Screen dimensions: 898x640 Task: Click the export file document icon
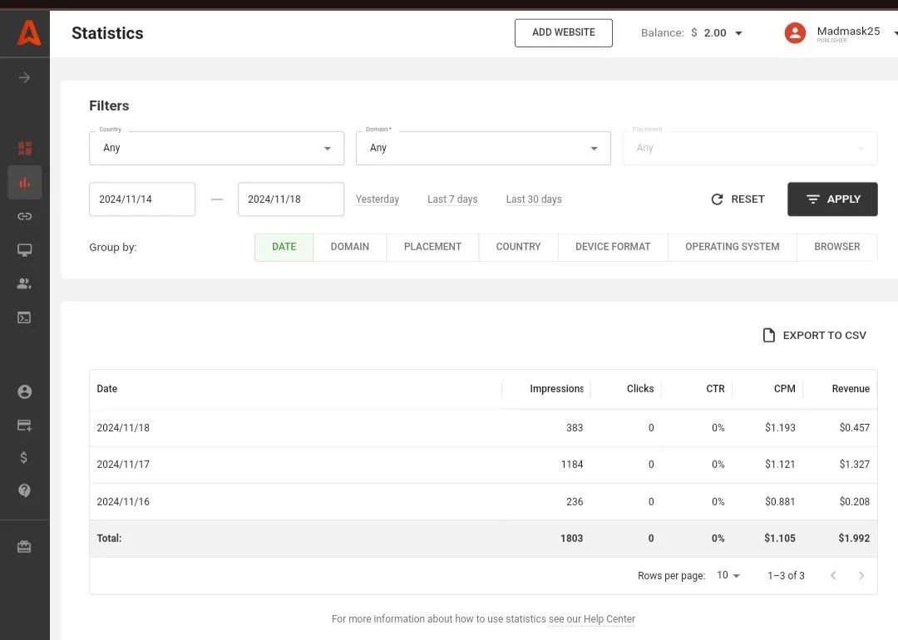tap(768, 336)
